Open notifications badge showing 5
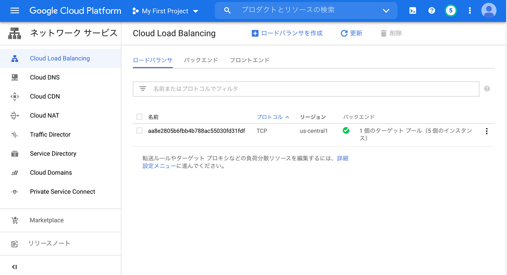507x275 pixels. click(451, 11)
